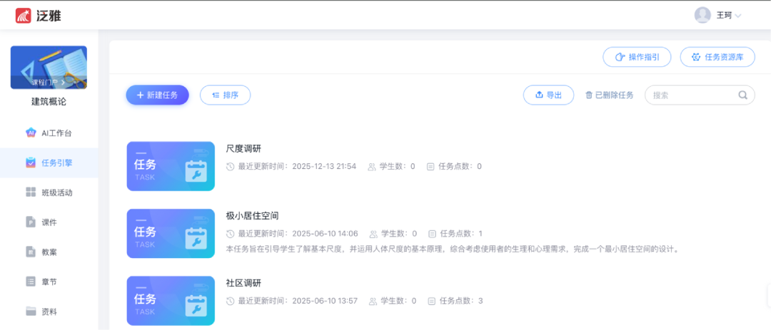771x330 pixels.
Task: Open the 极小居住空间 task thumbnail
Action: [x=171, y=233]
